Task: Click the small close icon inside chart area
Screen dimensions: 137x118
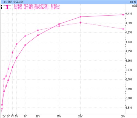Action: tap(136, 5)
